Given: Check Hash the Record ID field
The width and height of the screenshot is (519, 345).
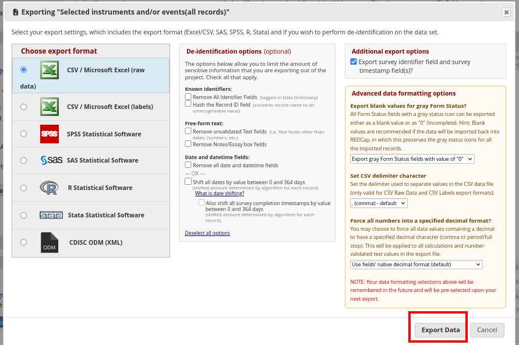Looking at the screenshot, I should coord(188,104).
